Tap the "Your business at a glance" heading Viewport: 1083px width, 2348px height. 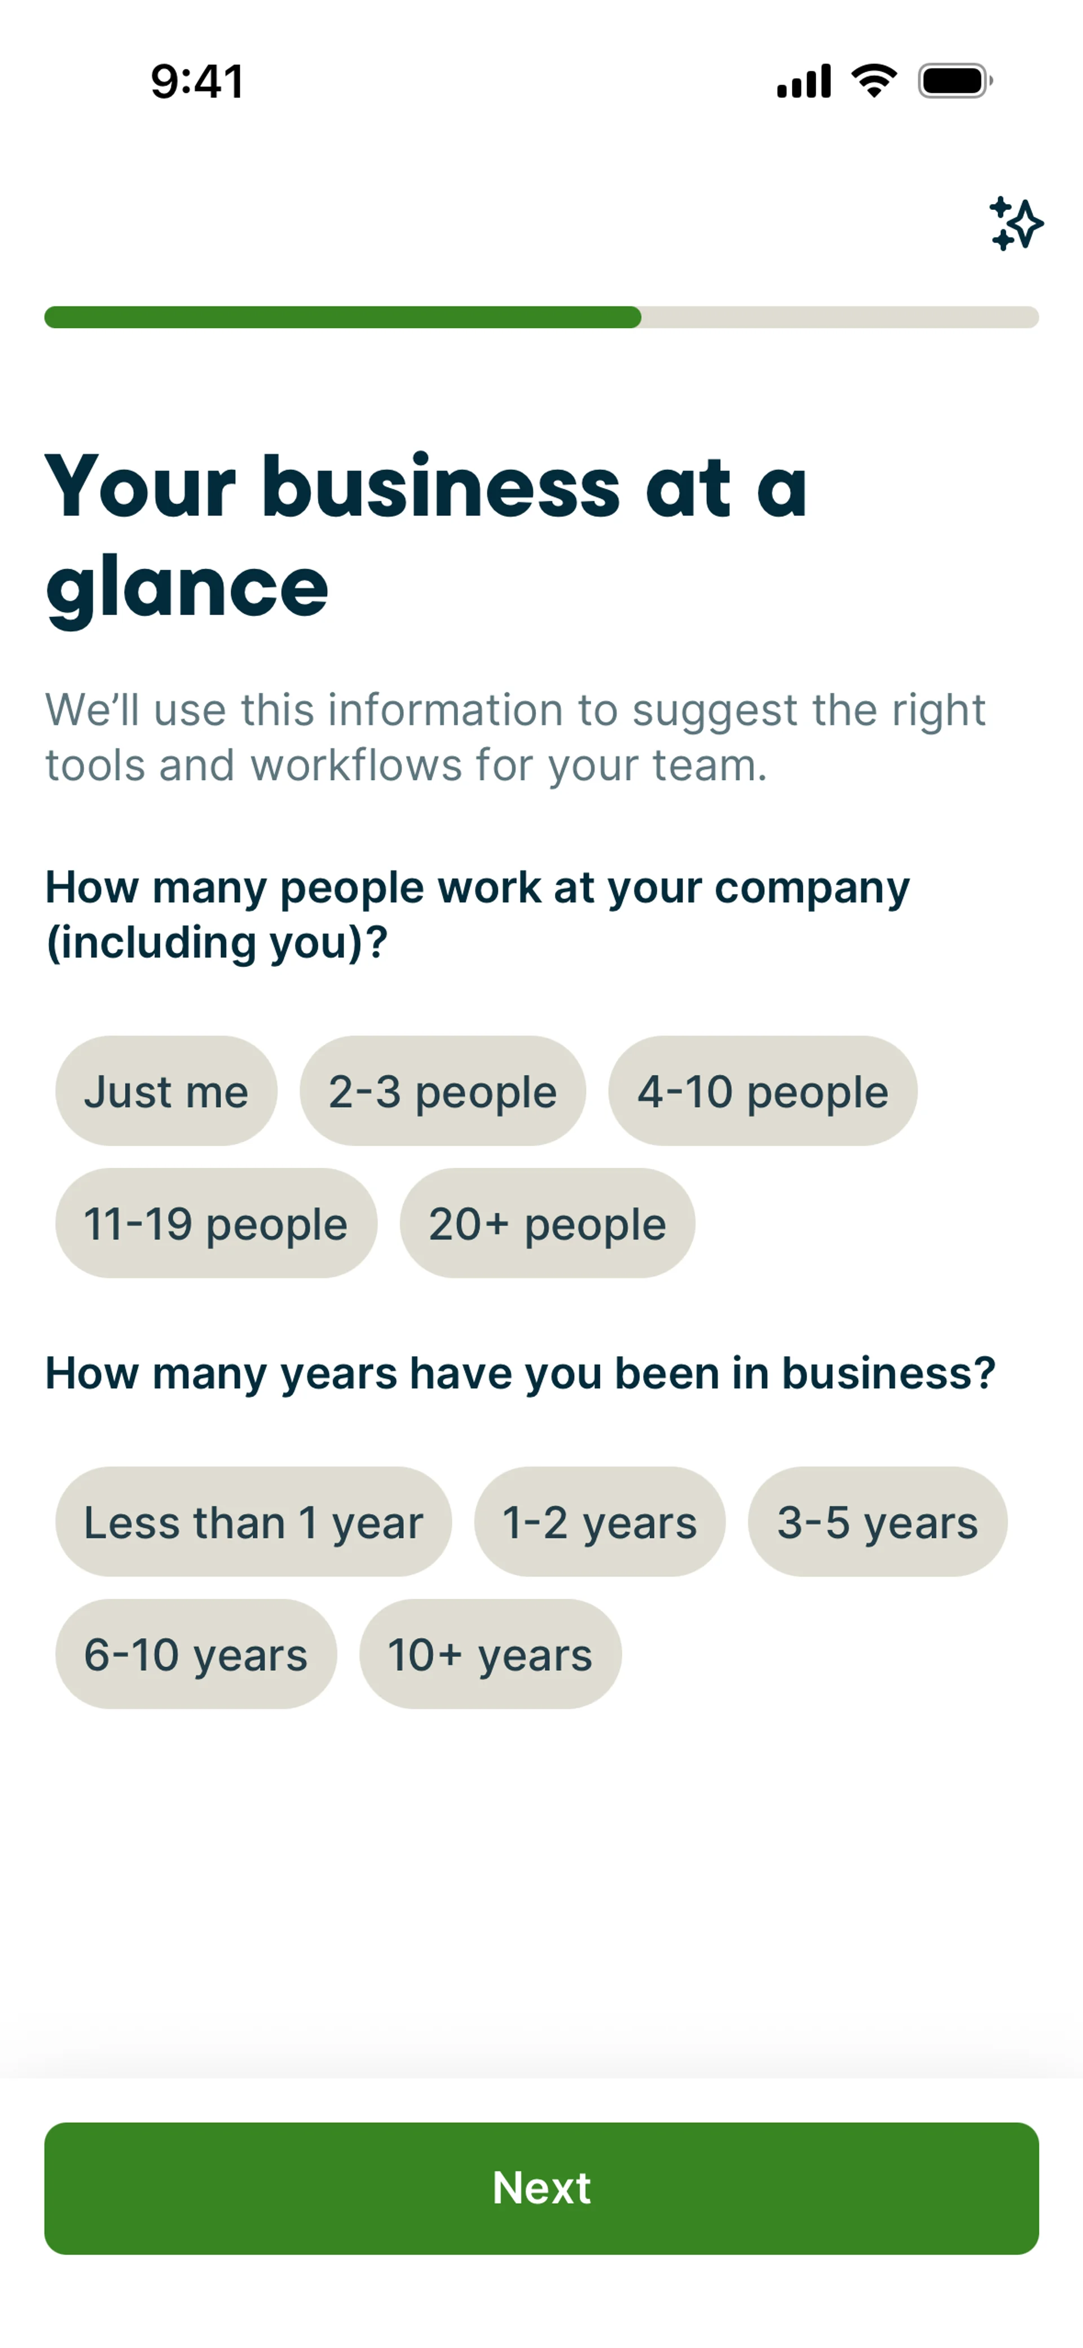coord(426,536)
